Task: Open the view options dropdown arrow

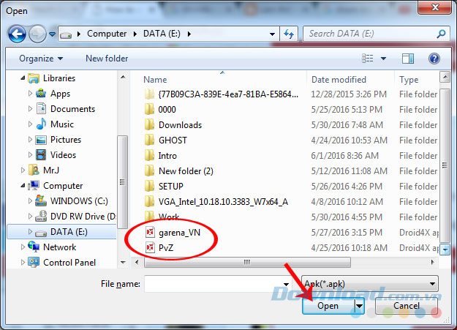Action: (384, 59)
